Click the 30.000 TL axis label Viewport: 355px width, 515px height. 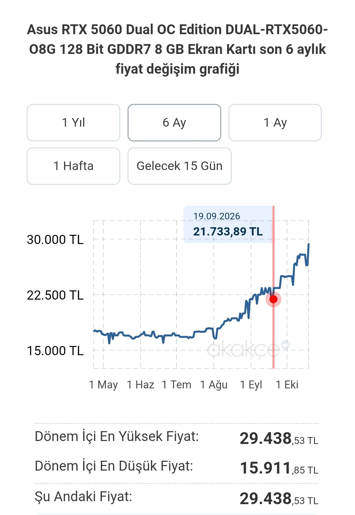coord(55,240)
